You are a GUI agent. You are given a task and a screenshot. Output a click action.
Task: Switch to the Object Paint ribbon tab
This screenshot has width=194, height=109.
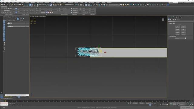click(x=25, y=7)
